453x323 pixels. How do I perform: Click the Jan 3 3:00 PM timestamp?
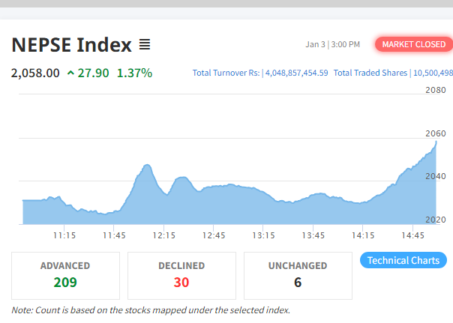pyautogui.click(x=333, y=44)
